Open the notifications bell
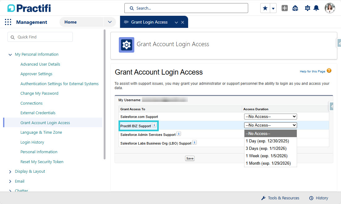 pyautogui.click(x=316, y=8)
